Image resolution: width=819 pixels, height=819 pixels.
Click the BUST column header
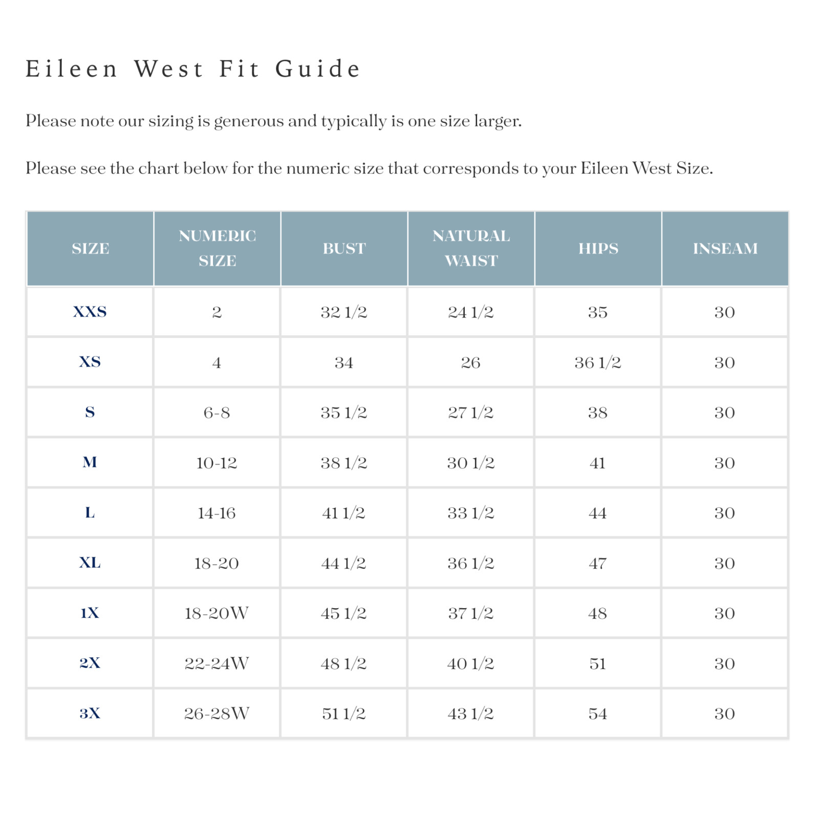(x=344, y=249)
